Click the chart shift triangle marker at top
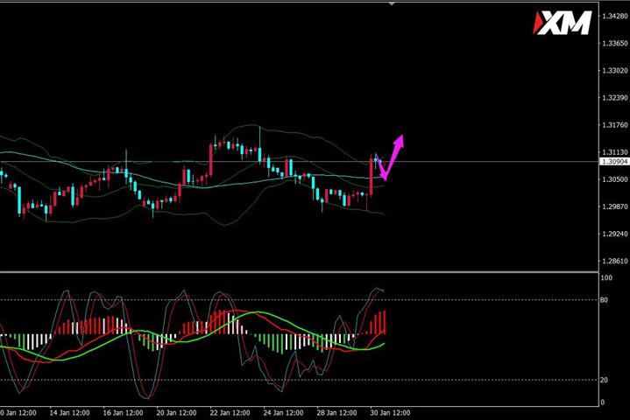Image resolution: width=630 pixels, height=420 pixels. [392, 3]
